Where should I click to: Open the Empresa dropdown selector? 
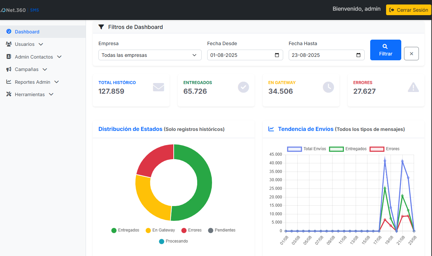point(150,55)
